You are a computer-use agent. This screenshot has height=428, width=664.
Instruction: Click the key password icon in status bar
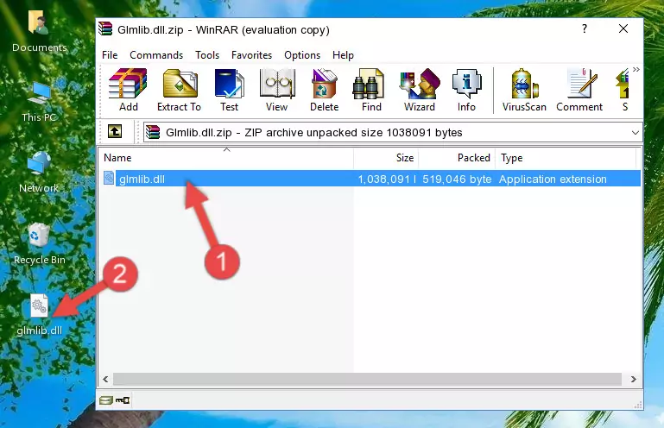coord(123,400)
